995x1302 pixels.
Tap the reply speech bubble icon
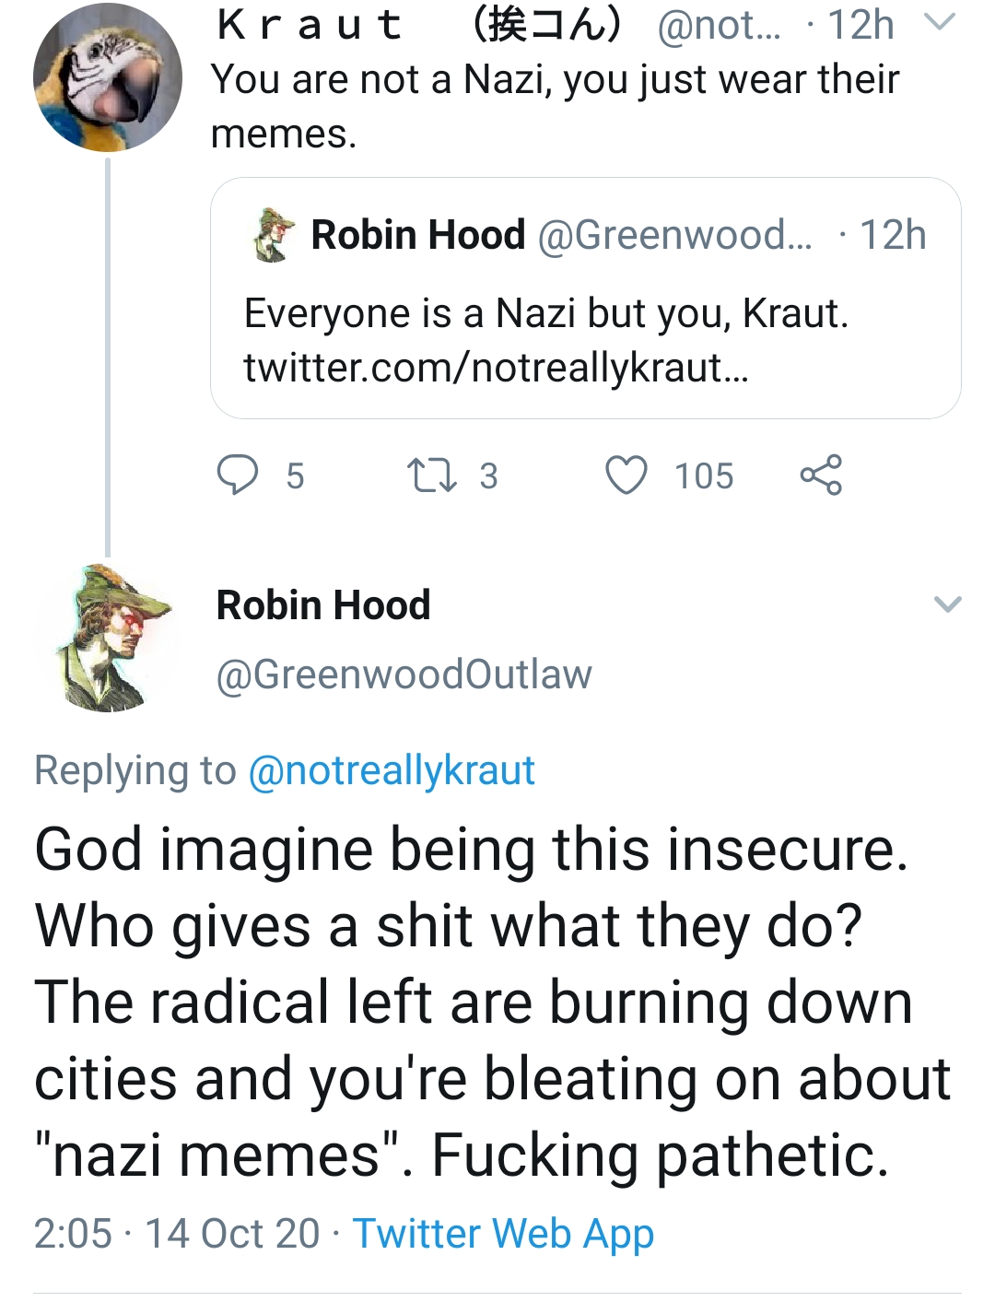[238, 475]
